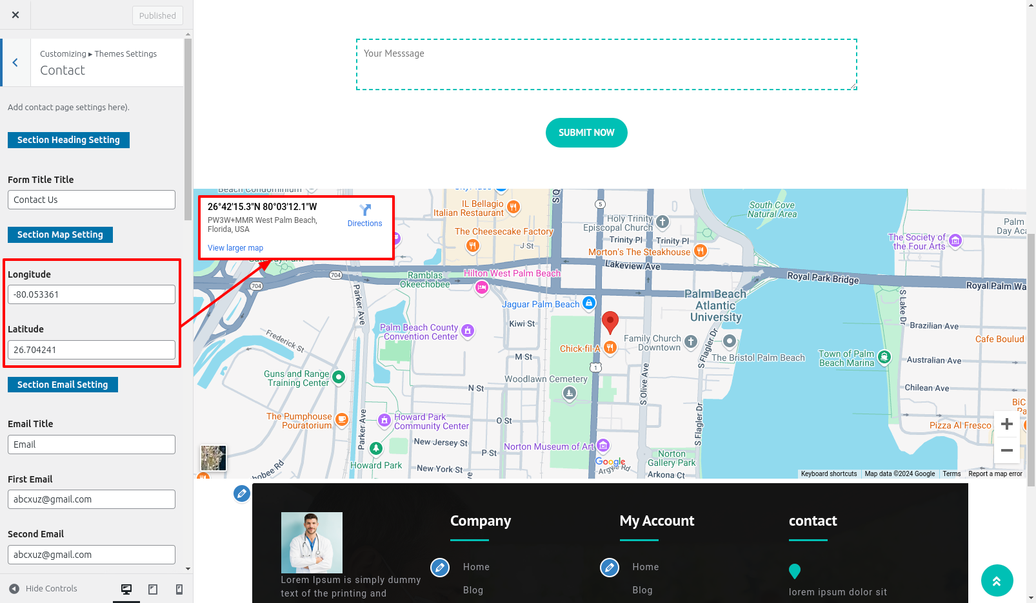1036x603 pixels.
Task: Focus the Latitude input field
Action: click(92, 350)
